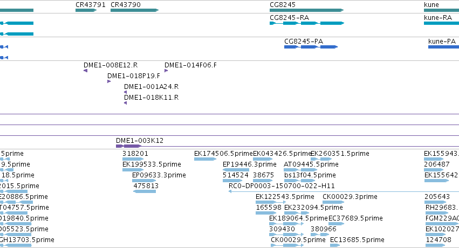
Task: Click the DME1-018P19.F feature label
Action: tap(134, 76)
